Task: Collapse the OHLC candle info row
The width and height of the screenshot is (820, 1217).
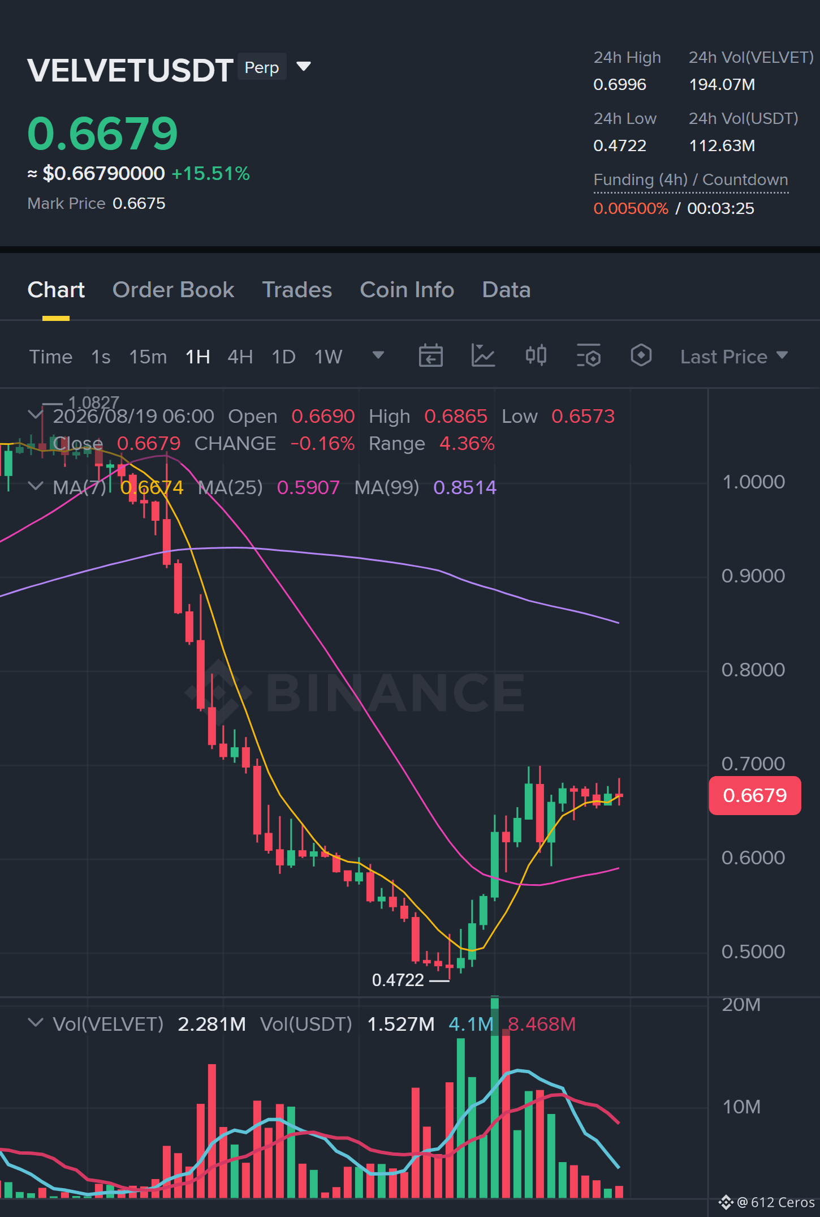Action: coord(36,415)
